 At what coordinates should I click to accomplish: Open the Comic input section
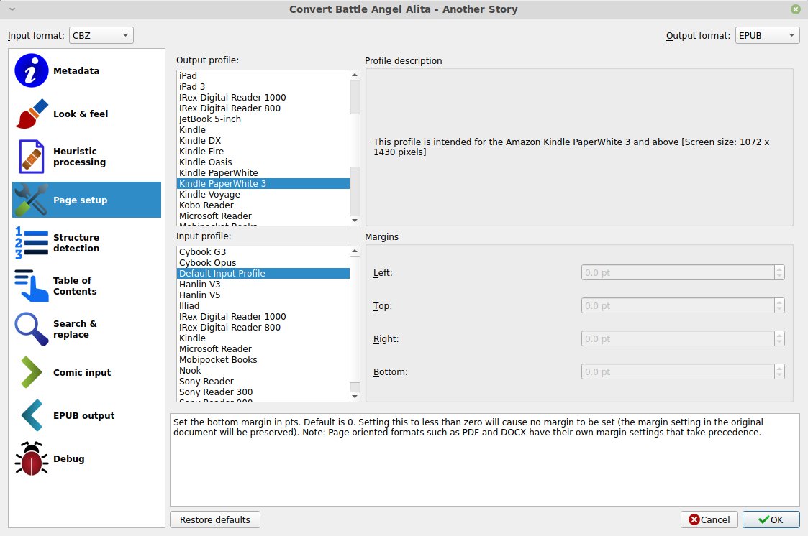86,372
